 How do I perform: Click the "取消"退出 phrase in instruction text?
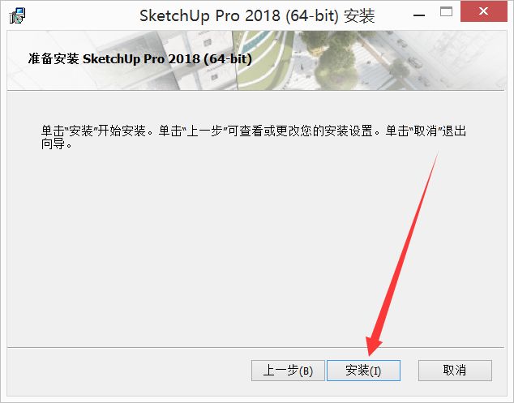click(x=438, y=131)
